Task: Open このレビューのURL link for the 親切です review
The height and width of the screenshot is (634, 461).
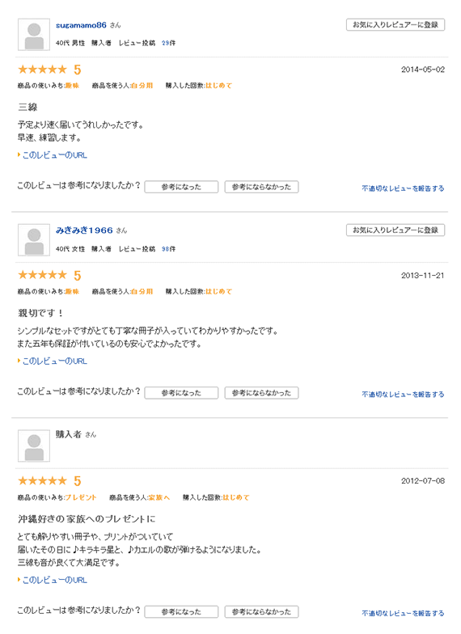Action: [53, 361]
